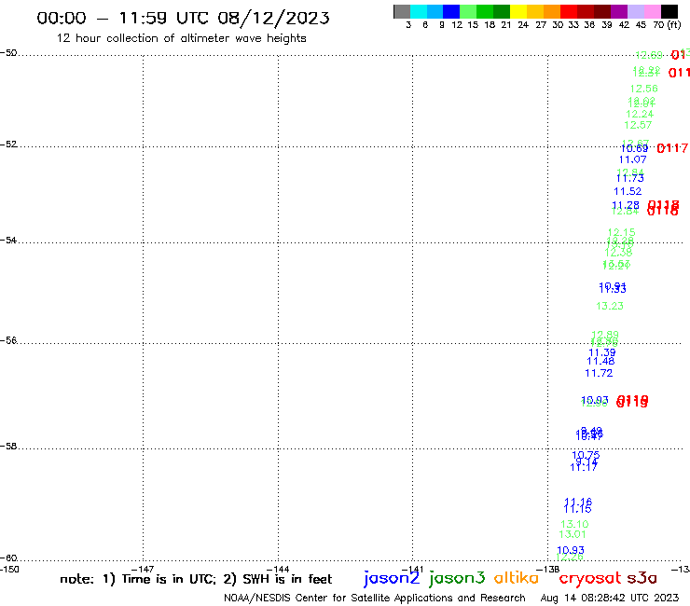Select the bright red legend swatch
Image resolution: width=690 pixels, height=606 pixels.
pyautogui.click(x=569, y=11)
